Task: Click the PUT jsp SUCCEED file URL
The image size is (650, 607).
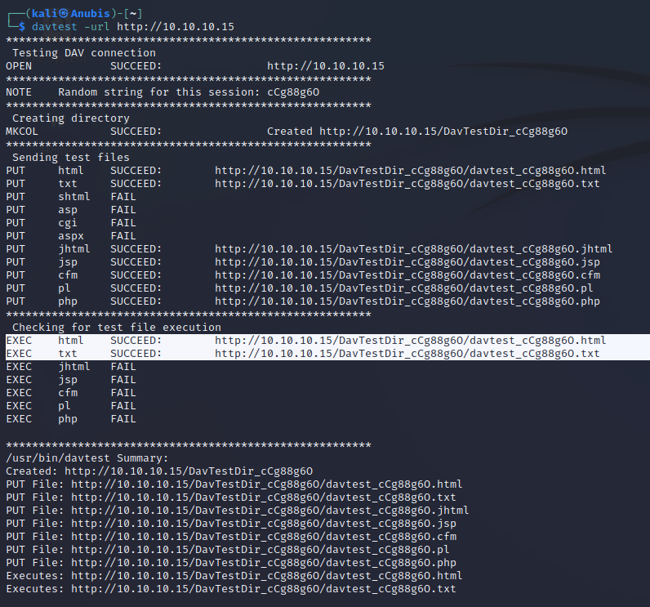Action: (407, 261)
